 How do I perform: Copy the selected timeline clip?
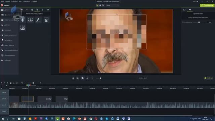pos(10,83)
